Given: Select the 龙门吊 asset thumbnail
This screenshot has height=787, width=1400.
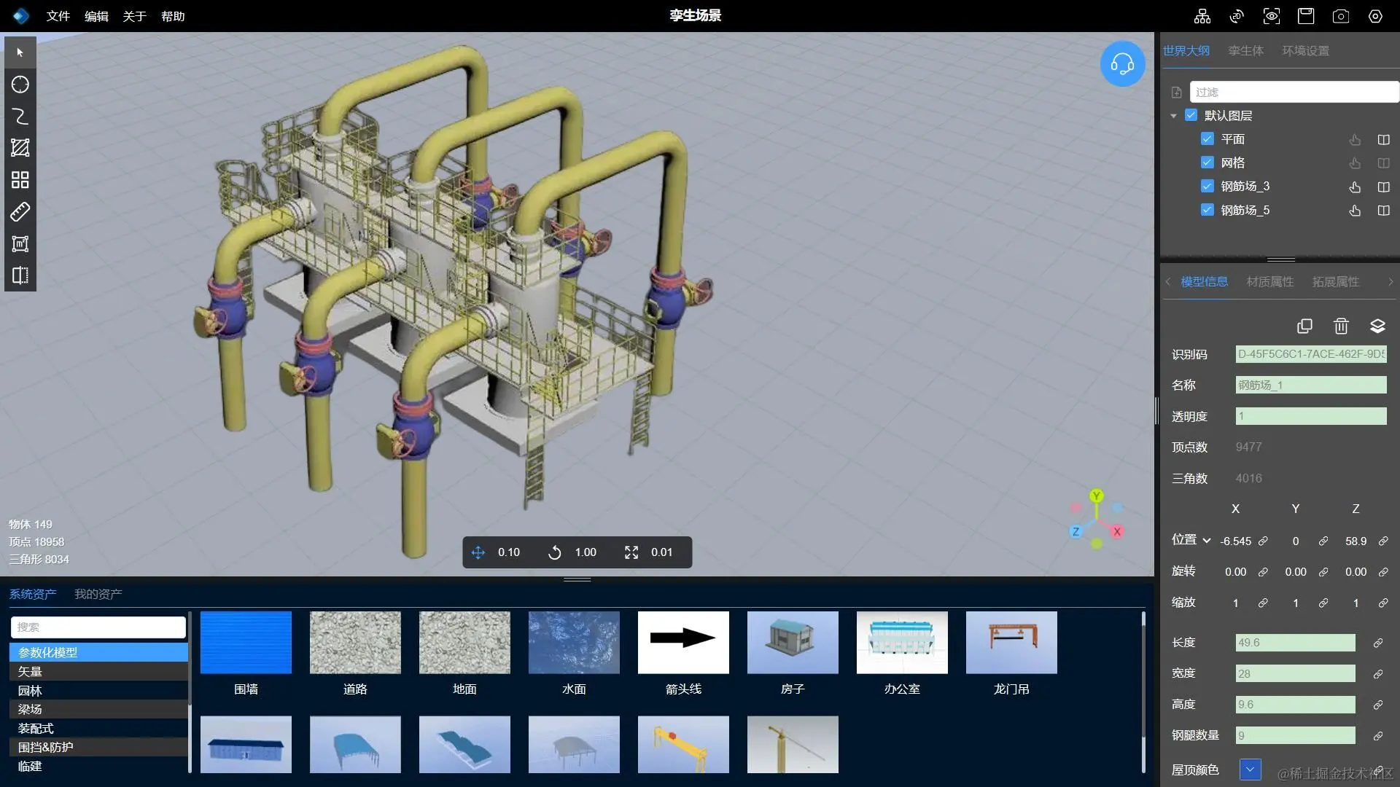Looking at the screenshot, I should (x=1011, y=643).
